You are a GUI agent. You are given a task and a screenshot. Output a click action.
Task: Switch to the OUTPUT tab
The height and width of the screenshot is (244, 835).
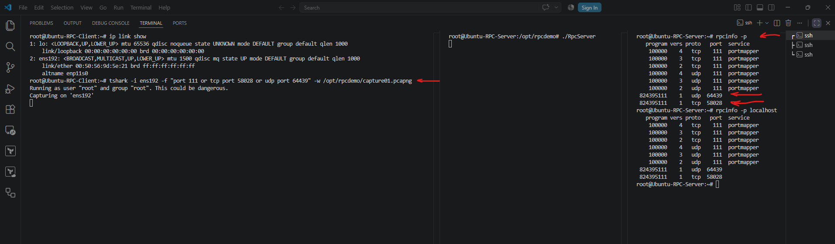[x=72, y=23]
